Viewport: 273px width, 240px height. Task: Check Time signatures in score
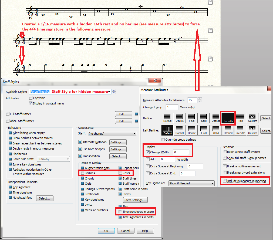coord(120,212)
